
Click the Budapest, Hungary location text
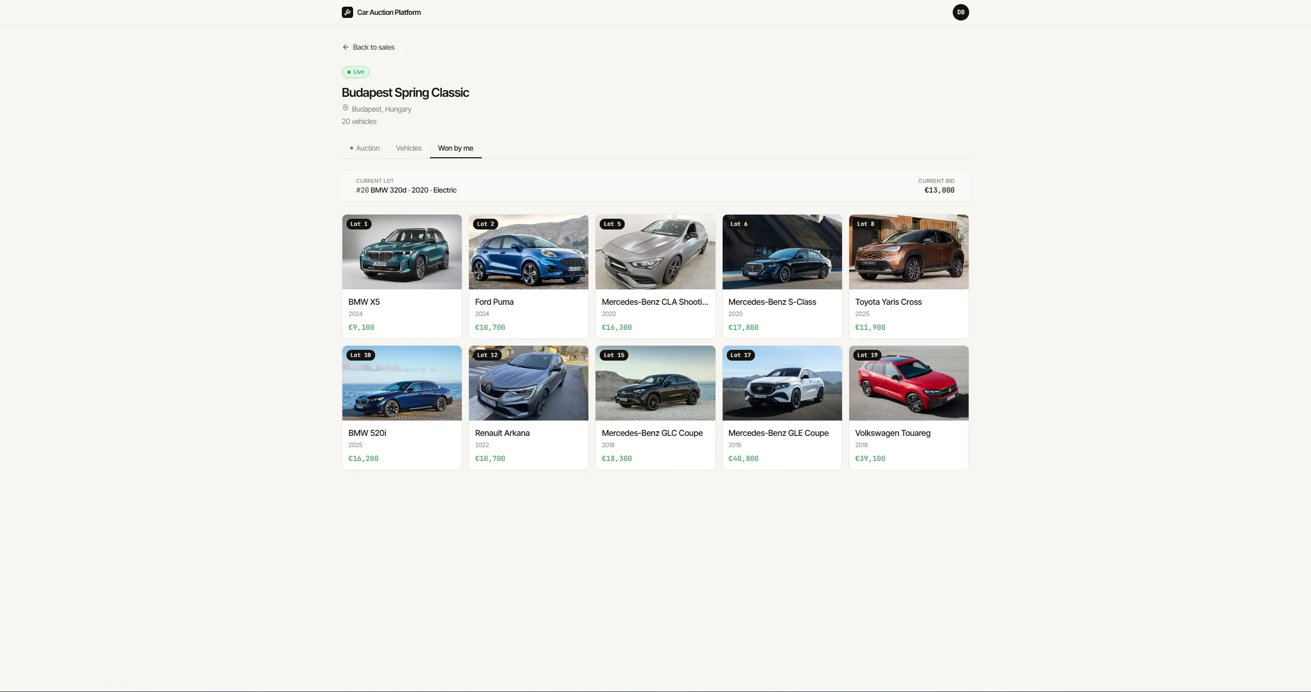381,109
